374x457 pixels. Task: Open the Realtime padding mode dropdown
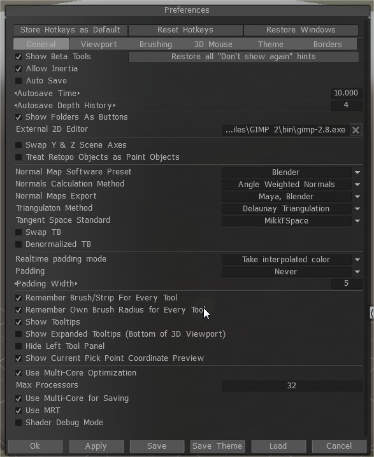pyautogui.click(x=286, y=260)
